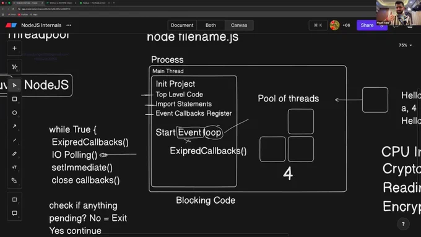Select the third browser tab about Node.js
421x237 pixels.
click(94, 3)
